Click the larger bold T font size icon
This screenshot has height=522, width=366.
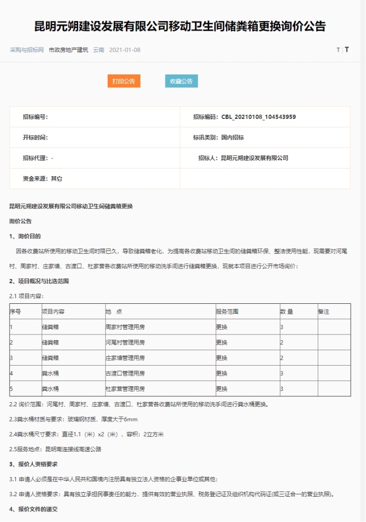347,50
